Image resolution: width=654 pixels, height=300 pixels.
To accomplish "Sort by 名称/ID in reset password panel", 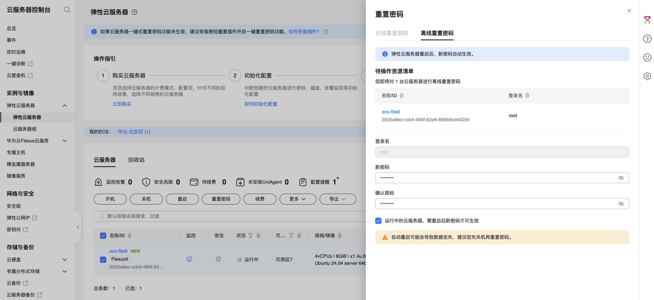I will (402, 95).
